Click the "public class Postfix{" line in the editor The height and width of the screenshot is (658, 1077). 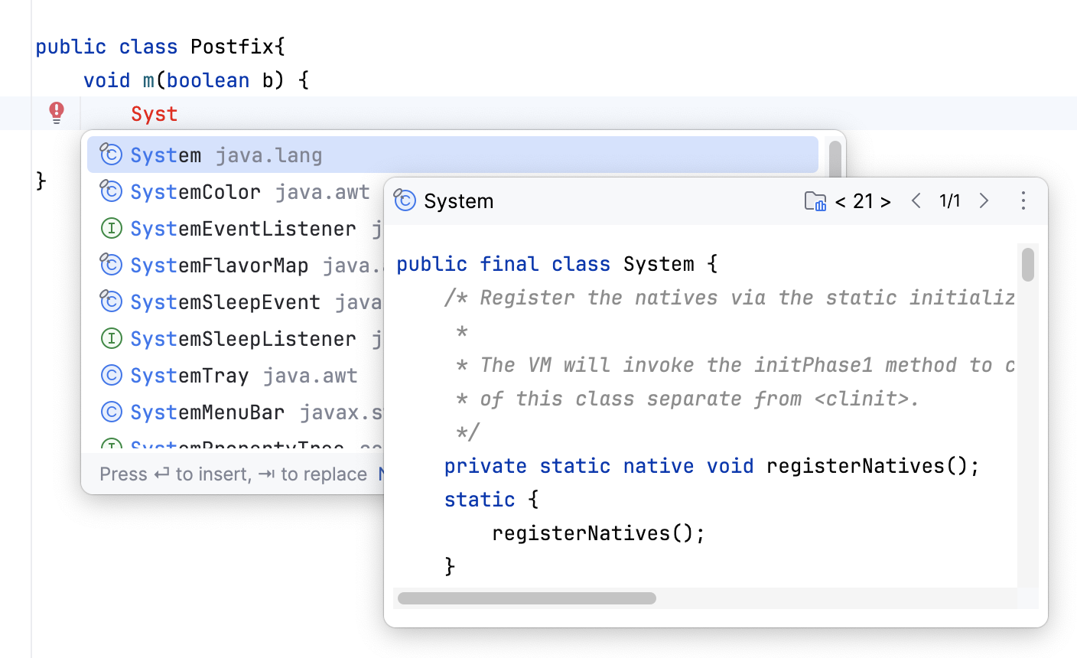point(161,47)
